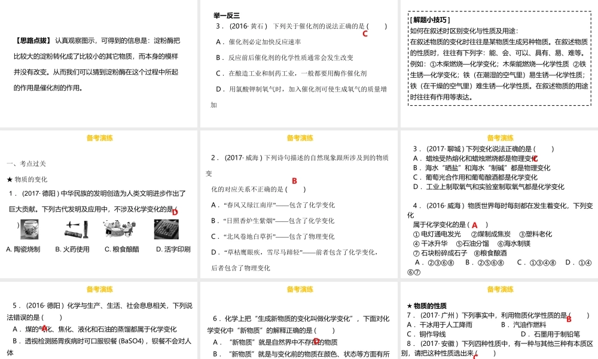Select option C. 葡萄光合作用和葡萄酿酒都是化学变化
Image resolution: width=598 pixels, height=359 pixels.
tap(475, 177)
